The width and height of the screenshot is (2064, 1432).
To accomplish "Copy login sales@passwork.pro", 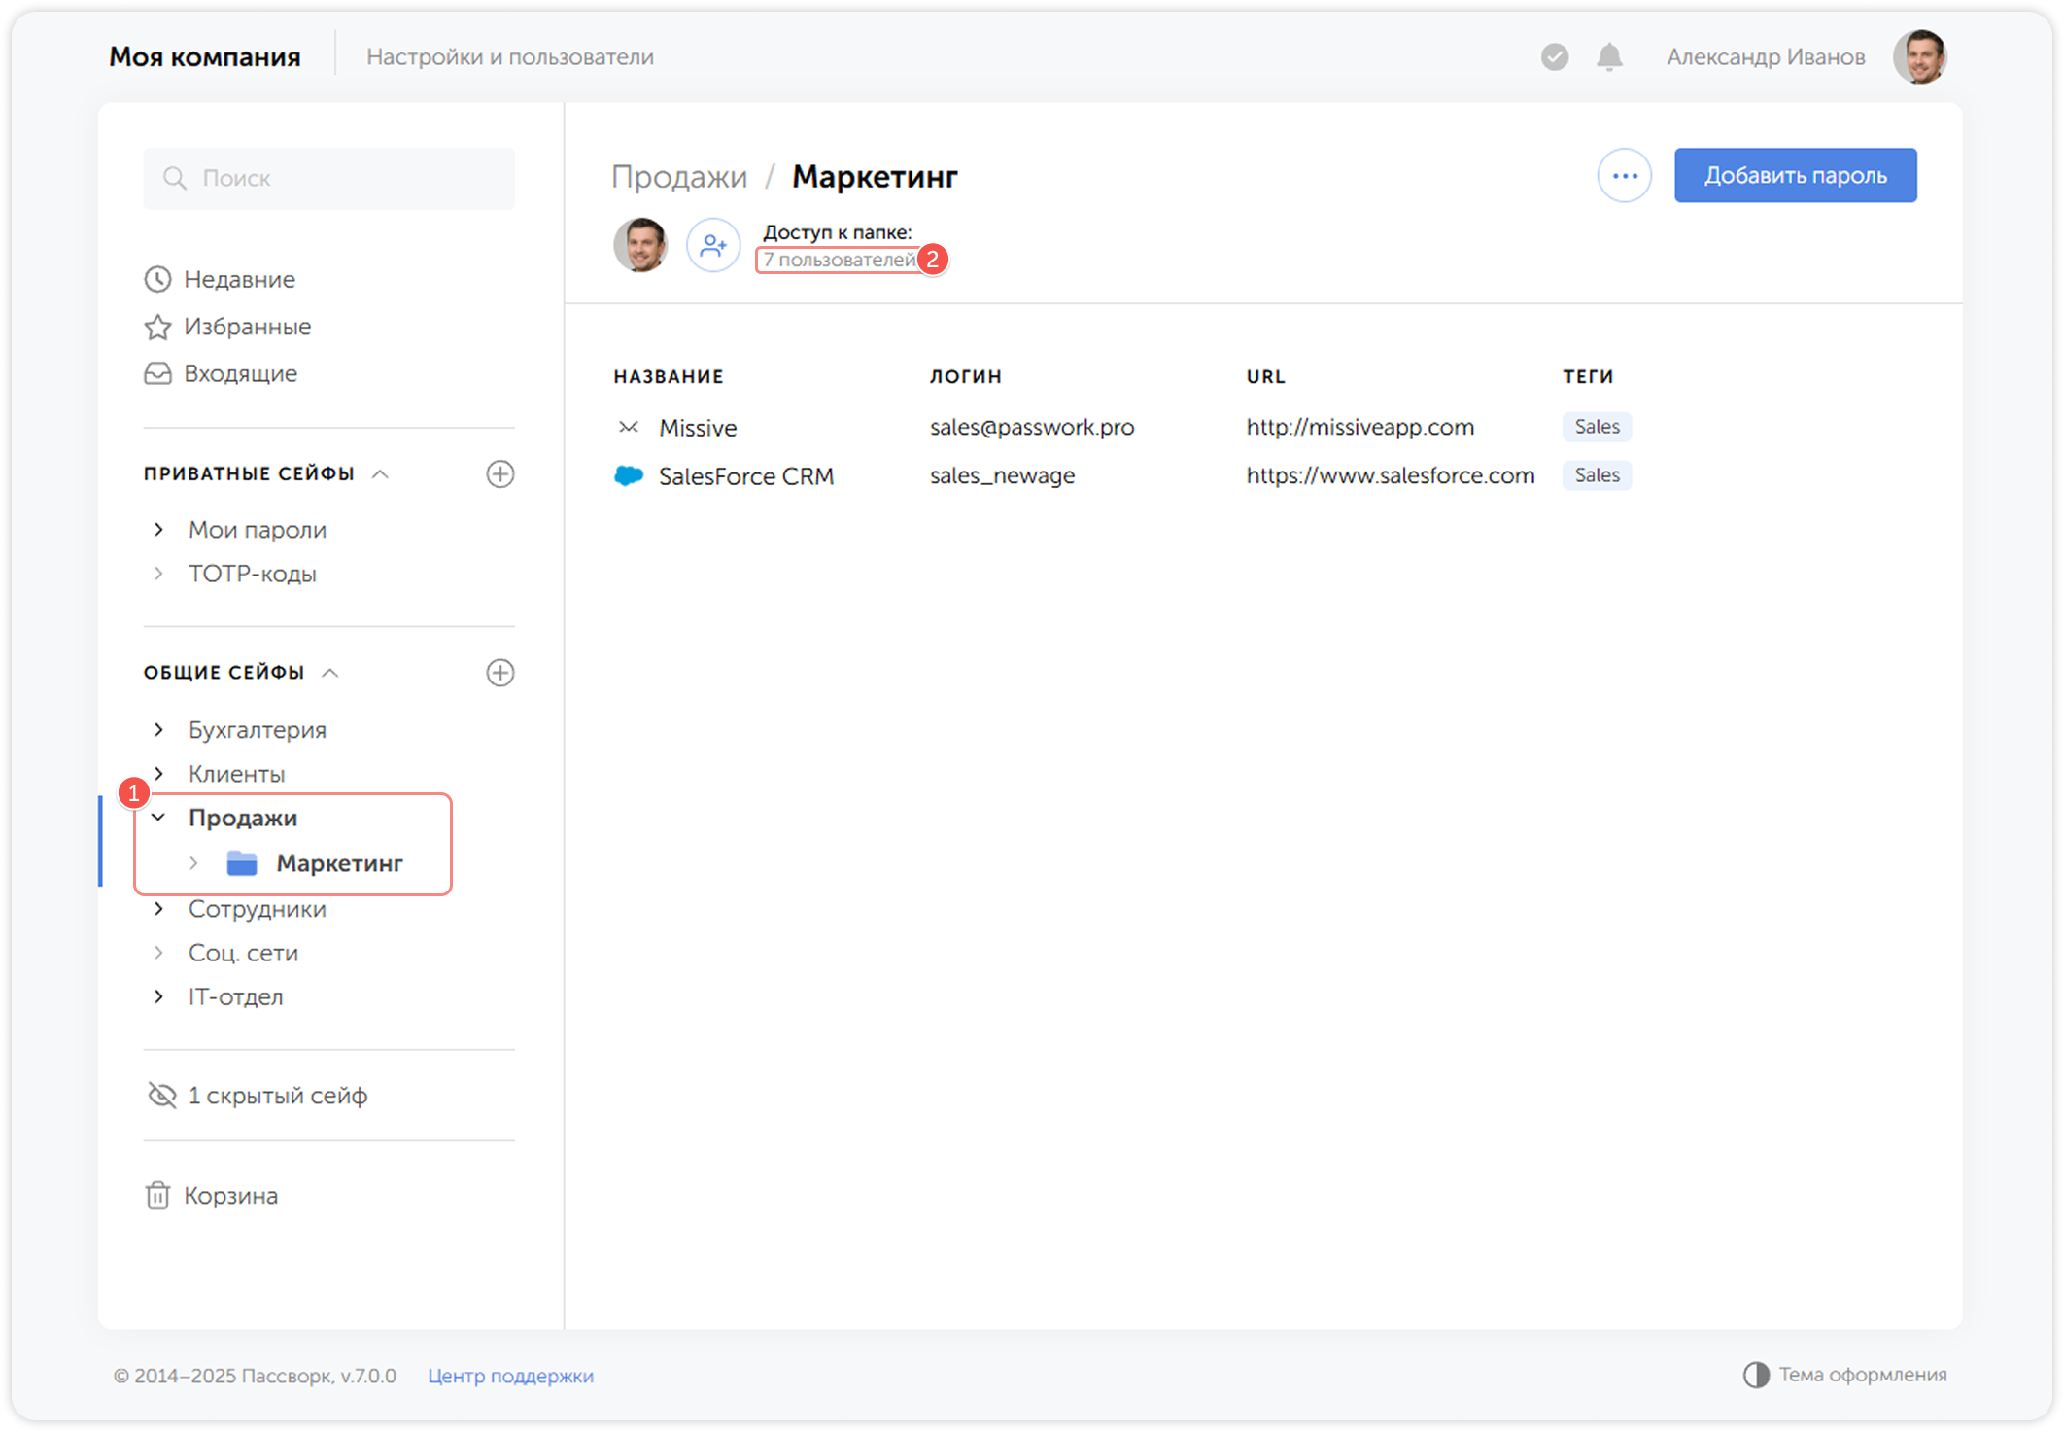I will [1032, 428].
